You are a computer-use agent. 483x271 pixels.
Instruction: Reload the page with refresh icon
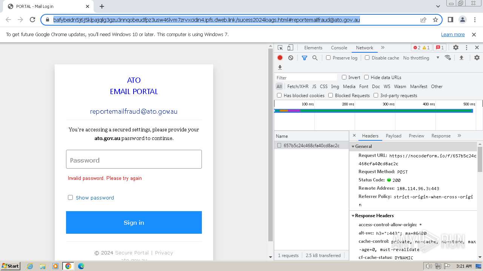tap(32, 20)
